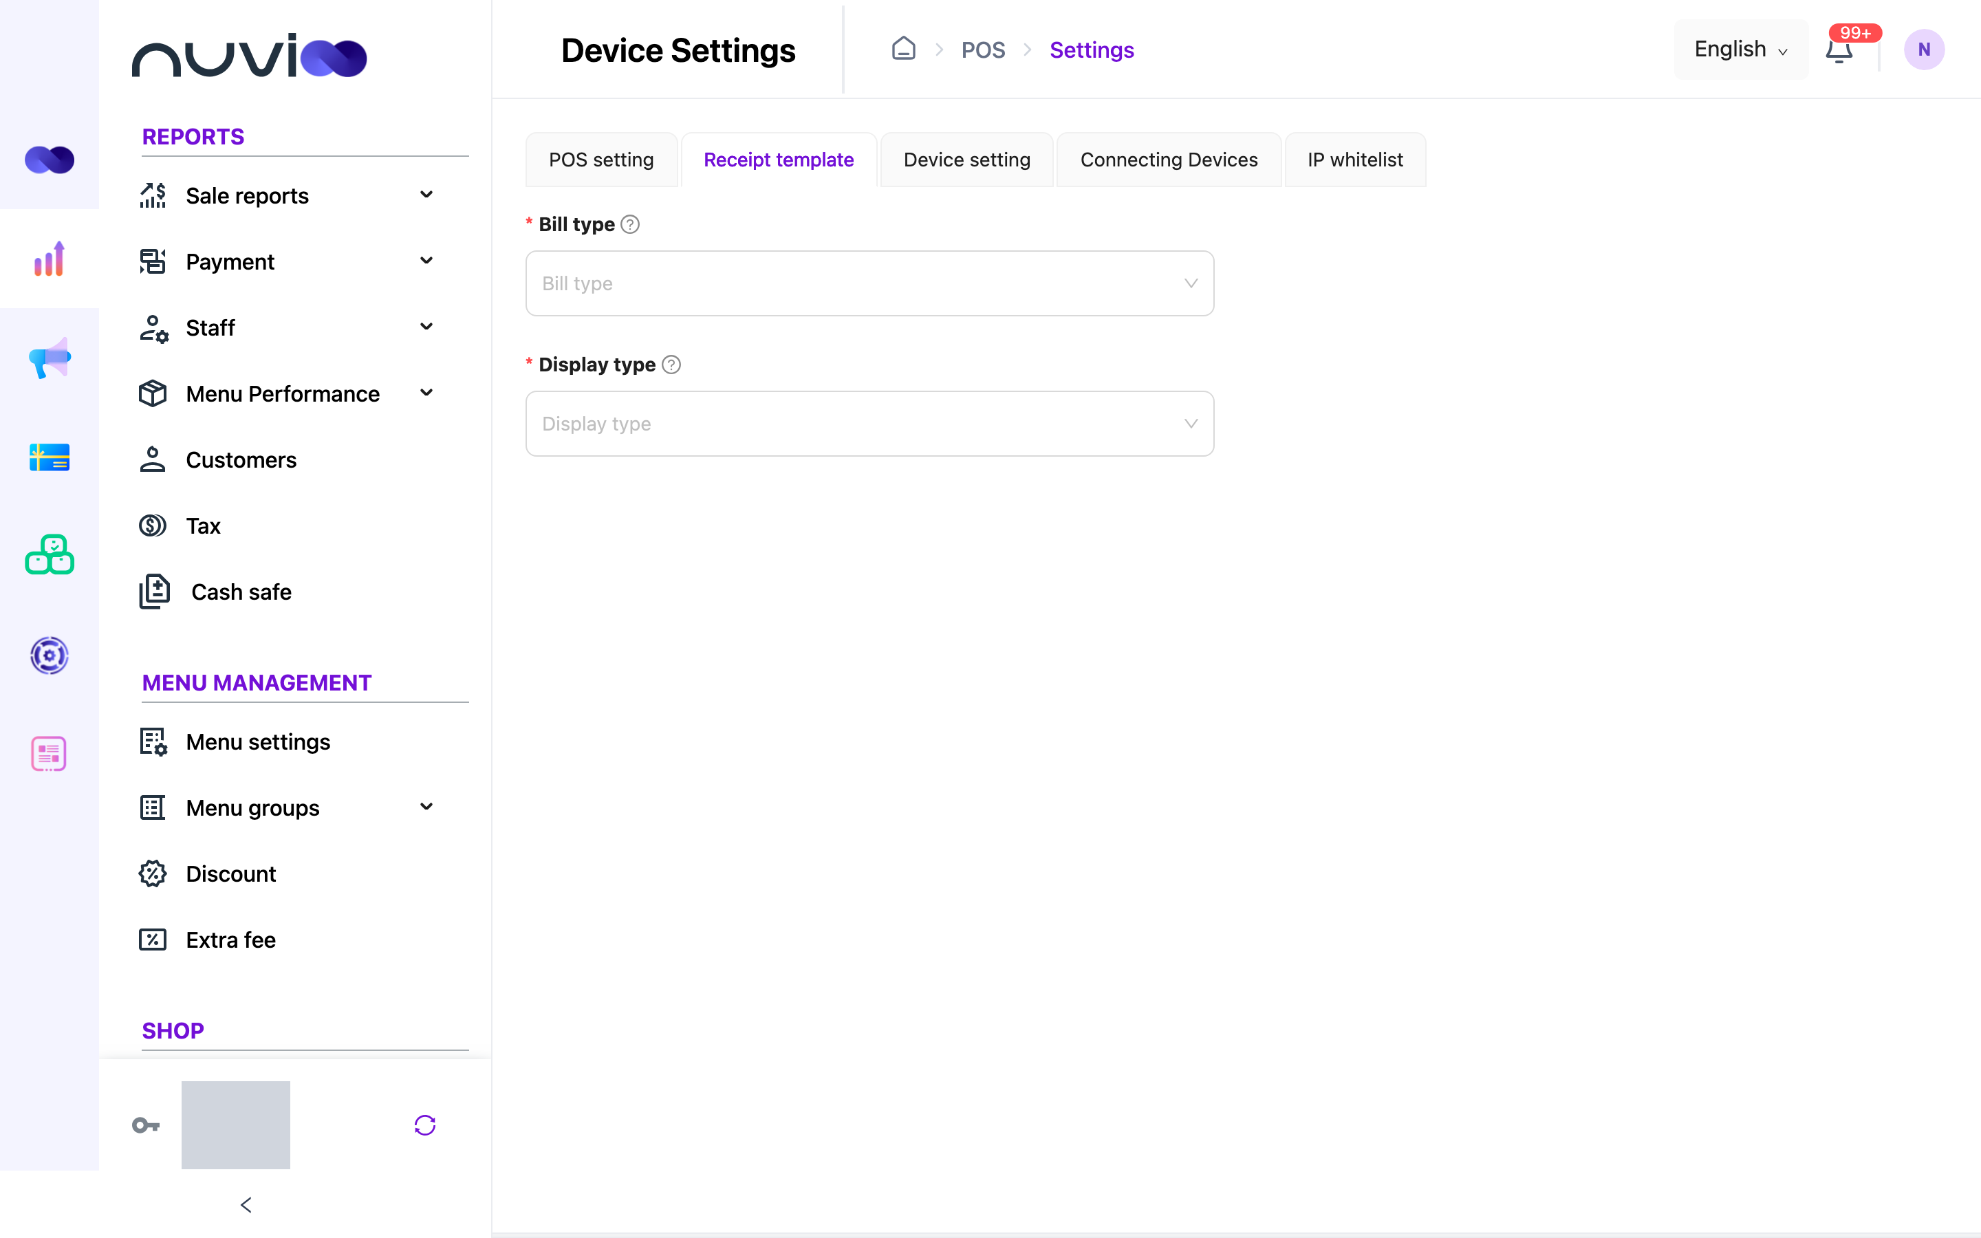Open the green cubes inventory icon
The width and height of the screenshot is (1981, 1238).
[49, 555]
